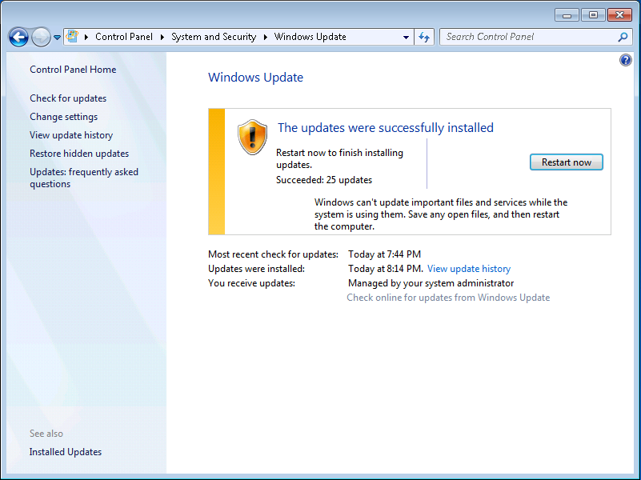This screenshot has height=480, width=641.
Task: Open the recent pages dropdown arrow
Action: [57, 38]
